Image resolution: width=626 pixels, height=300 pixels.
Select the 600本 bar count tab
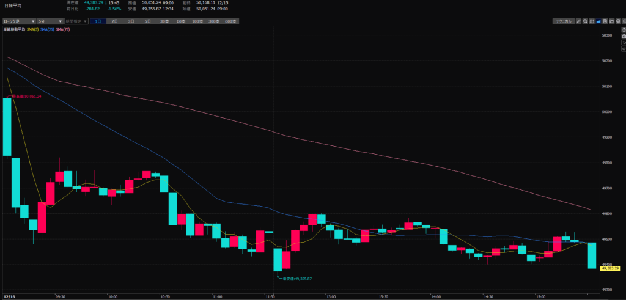pyautogui.click(x=230, y=21)
